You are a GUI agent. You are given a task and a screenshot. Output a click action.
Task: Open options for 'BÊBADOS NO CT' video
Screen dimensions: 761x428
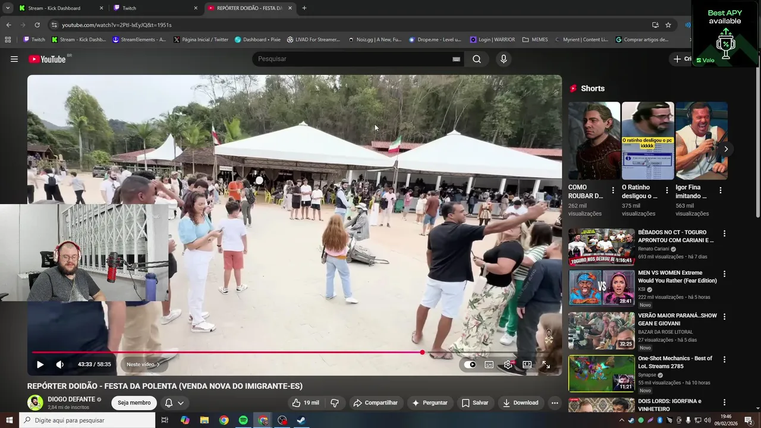[724, 234]
